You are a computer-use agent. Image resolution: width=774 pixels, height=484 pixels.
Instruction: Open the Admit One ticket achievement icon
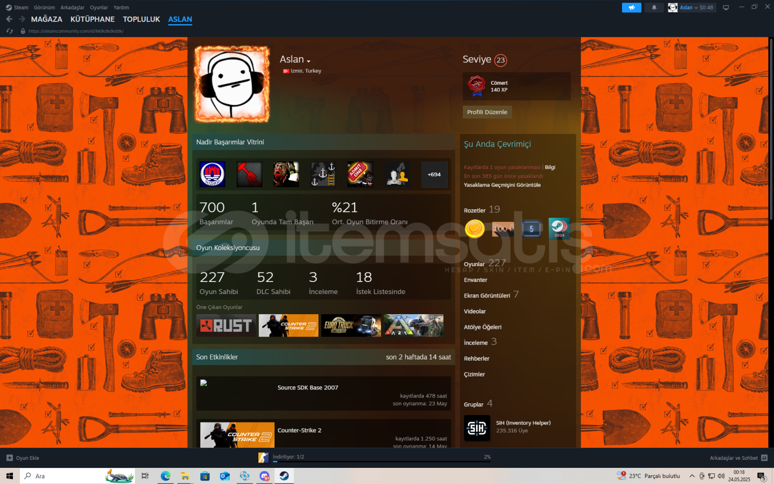[360, 174]
